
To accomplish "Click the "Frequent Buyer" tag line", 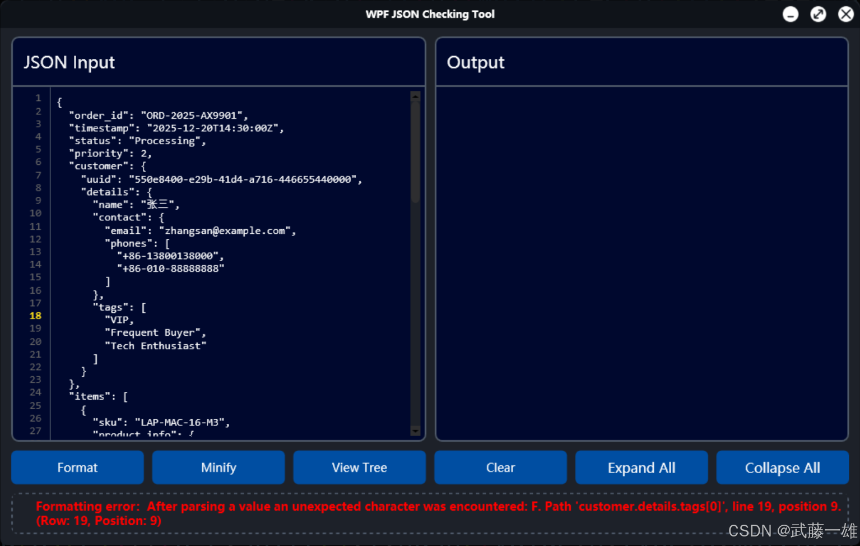I will click(x=155, y=333).
